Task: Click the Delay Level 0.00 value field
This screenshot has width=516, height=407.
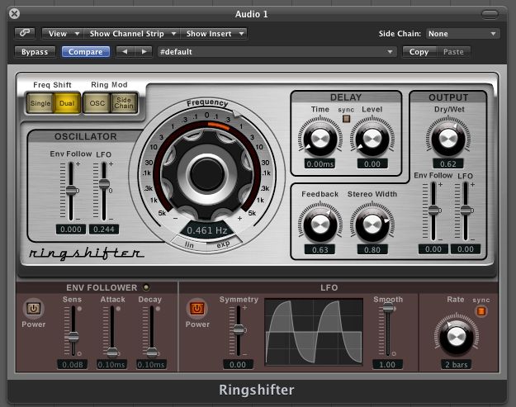Action: 372,163
